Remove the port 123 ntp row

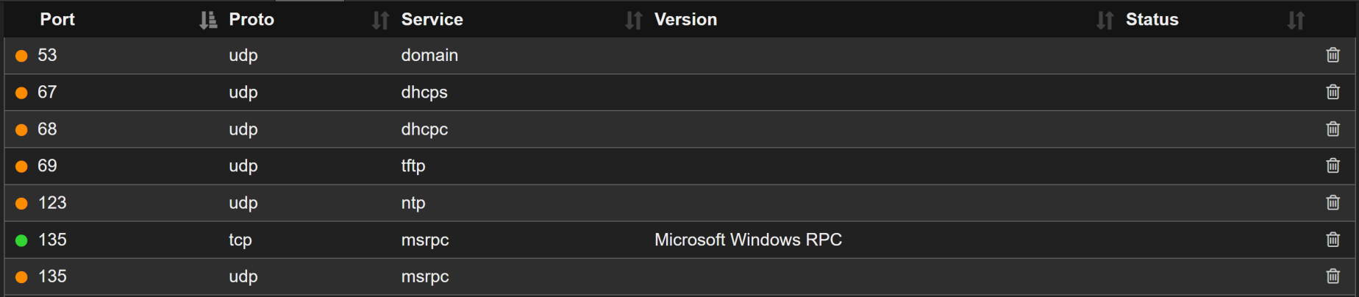pyautogui.click(x=1333, y=202)
